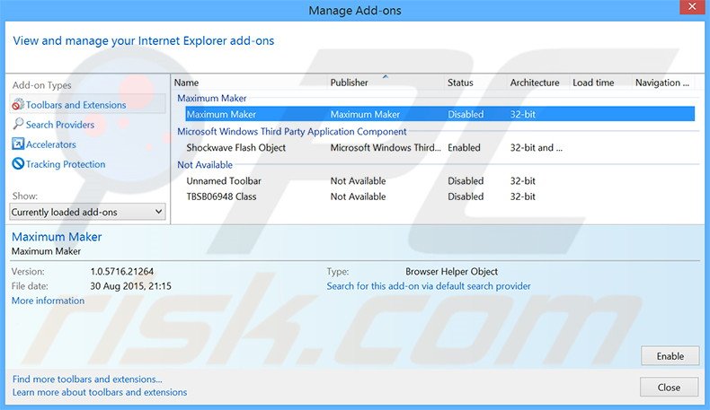Open Find more toolbars and extensions link
Image resolution: width=710 pixels, height=410 pixels.
click(87, 379)
